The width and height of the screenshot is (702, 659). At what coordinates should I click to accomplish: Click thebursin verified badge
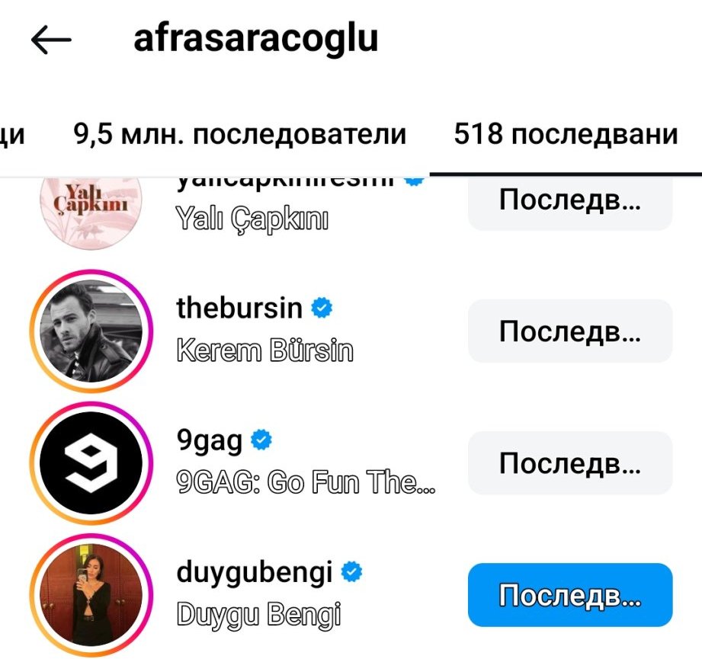[322, 308]
